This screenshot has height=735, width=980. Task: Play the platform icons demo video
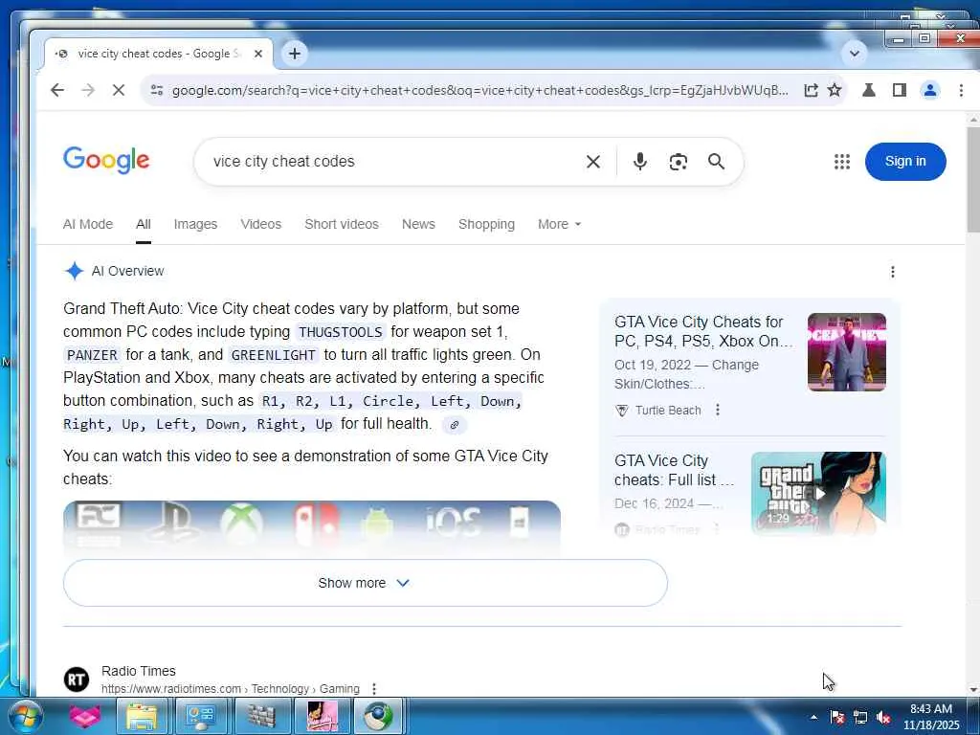312,527
